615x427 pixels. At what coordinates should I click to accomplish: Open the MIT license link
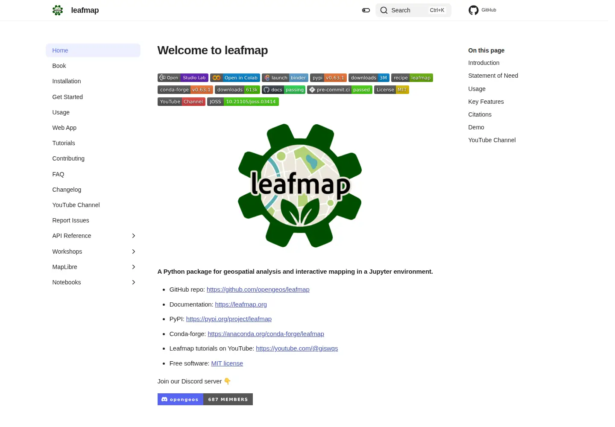[x=227, y=363]
